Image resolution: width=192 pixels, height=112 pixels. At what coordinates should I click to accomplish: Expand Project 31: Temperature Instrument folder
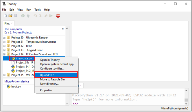coord(4,42)
